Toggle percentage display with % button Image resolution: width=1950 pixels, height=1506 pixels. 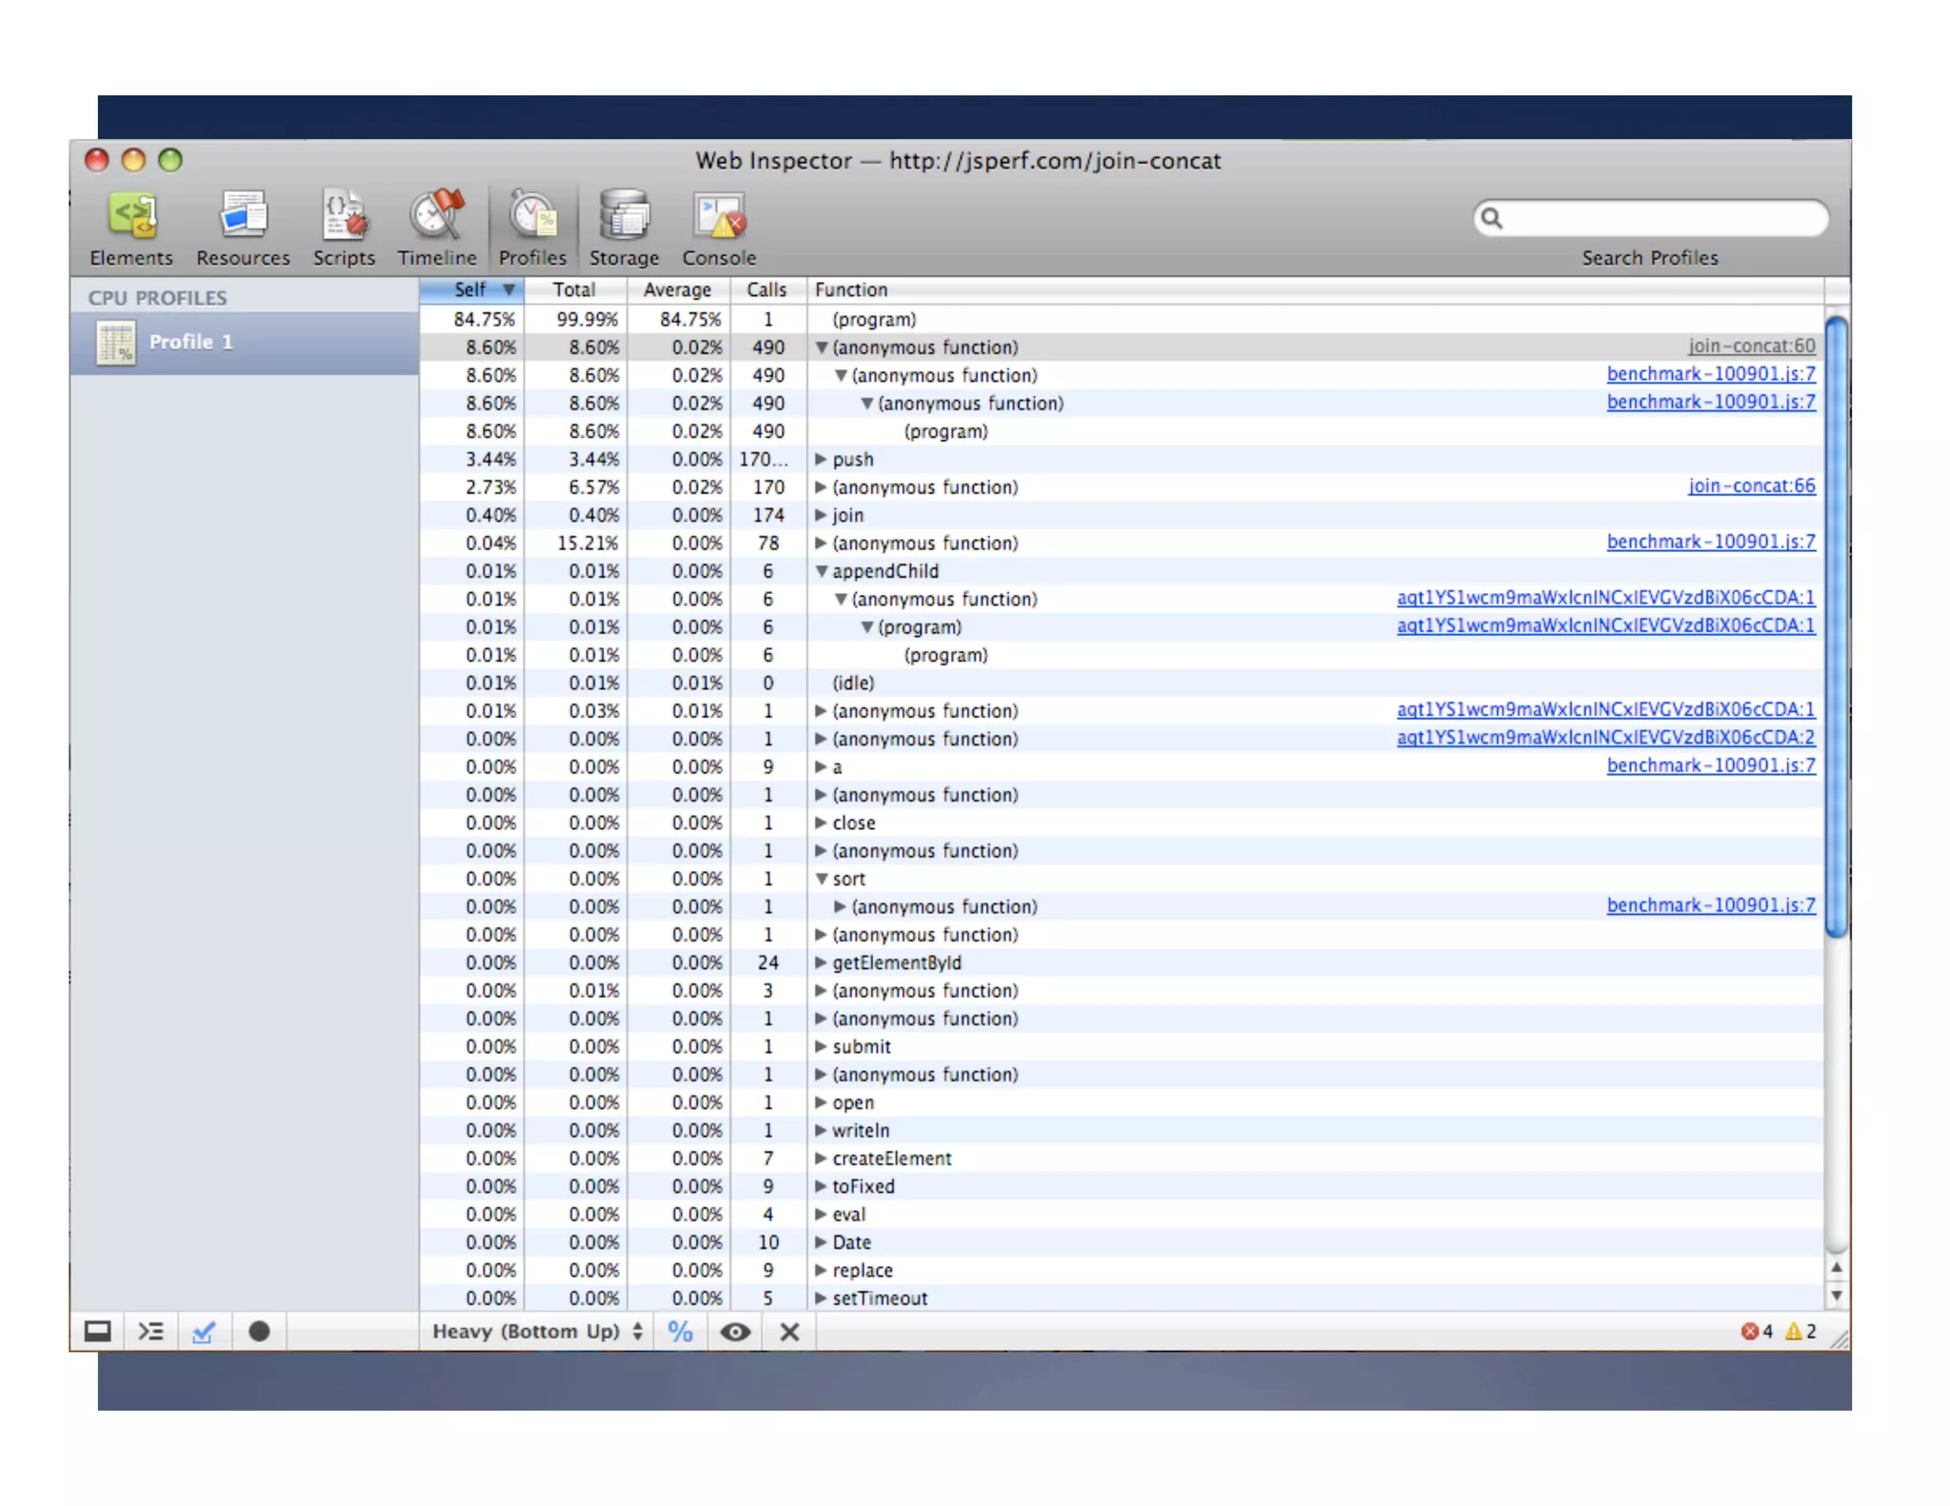coord(680,1331)
